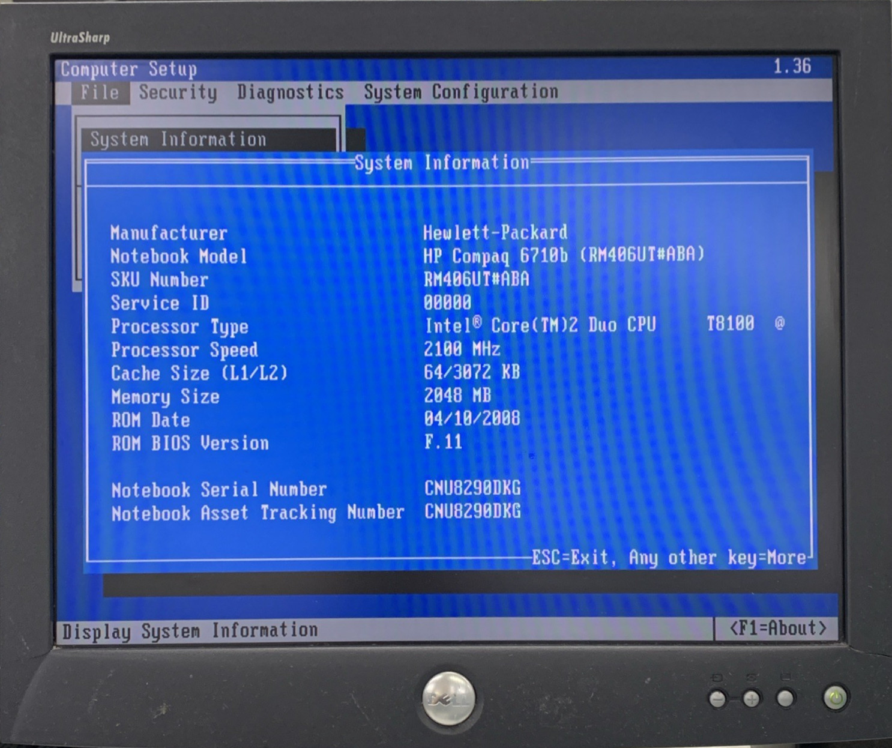Click the SKU Number label

point(159,280)
